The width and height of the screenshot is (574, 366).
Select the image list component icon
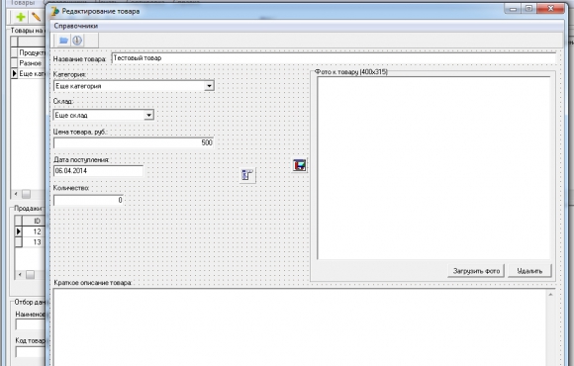pyautogui.click(x=247, y=175)
